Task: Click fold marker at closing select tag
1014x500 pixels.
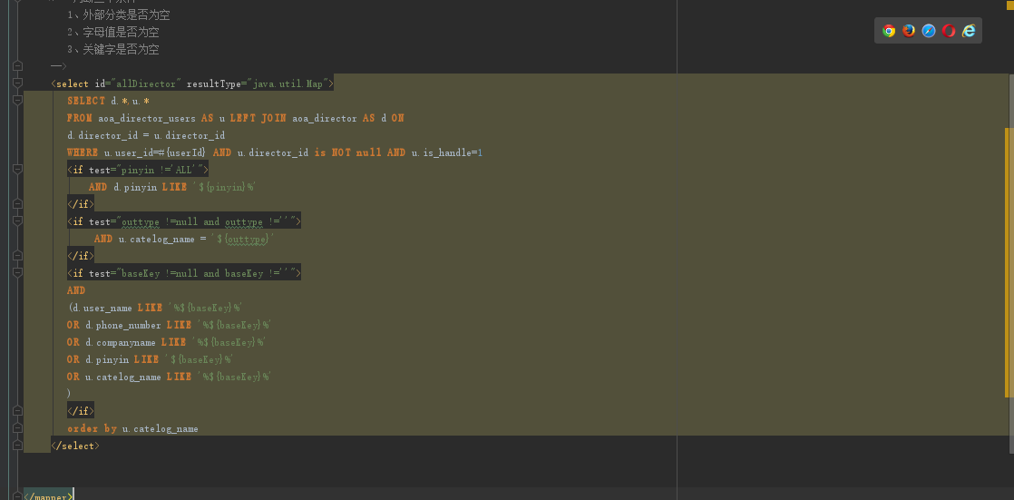Action: tap(17, 446)
